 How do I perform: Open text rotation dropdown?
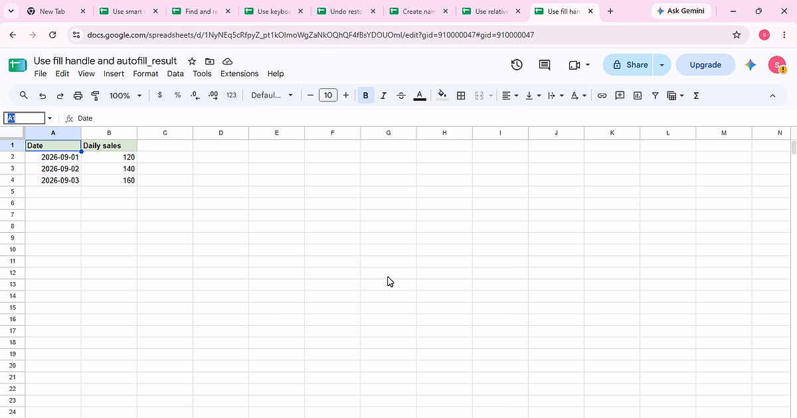click(x=578, y=96)
